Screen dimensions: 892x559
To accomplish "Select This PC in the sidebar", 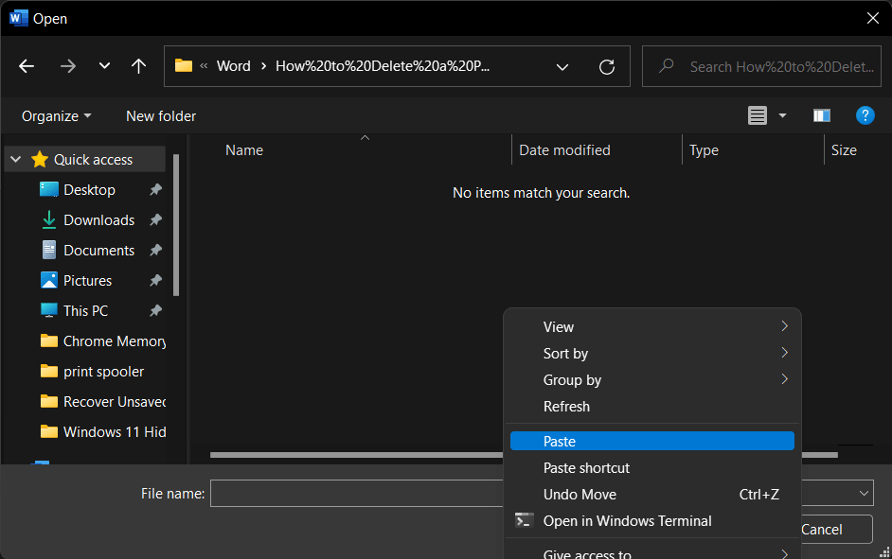I will click(48, 310).
